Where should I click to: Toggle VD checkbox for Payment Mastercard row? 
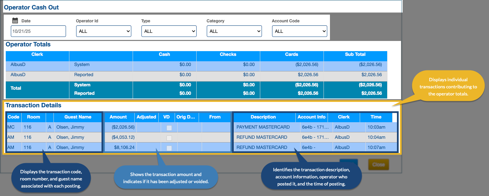point(169,128)
